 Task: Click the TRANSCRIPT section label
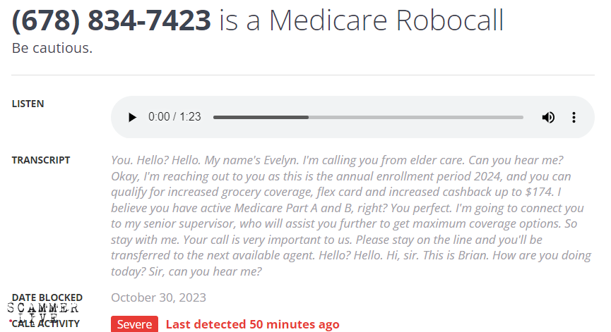click(40, 160)
